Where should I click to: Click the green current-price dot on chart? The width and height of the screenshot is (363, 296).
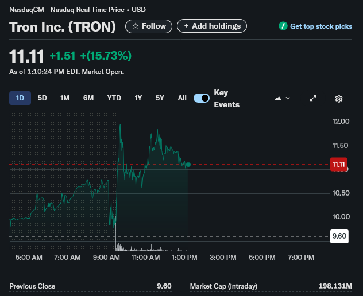pyautogui.click(x=188, y=165)
